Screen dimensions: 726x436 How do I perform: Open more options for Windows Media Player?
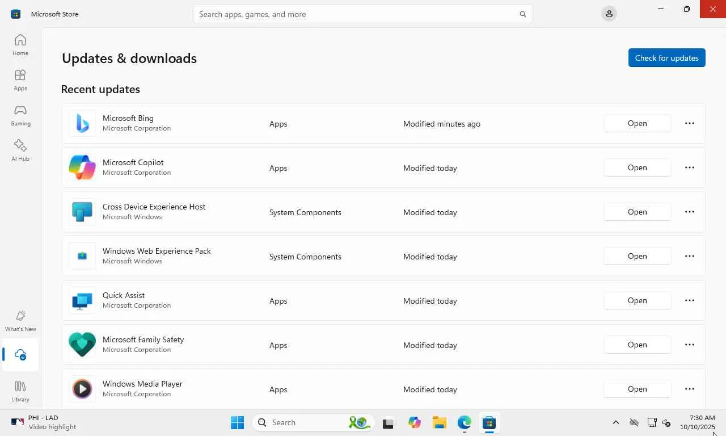(x=690, y=389)
